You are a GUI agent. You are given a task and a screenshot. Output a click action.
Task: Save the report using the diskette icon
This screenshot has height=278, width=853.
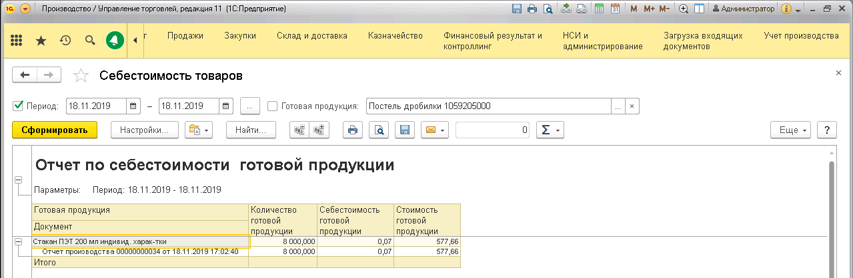click(403, 130)
